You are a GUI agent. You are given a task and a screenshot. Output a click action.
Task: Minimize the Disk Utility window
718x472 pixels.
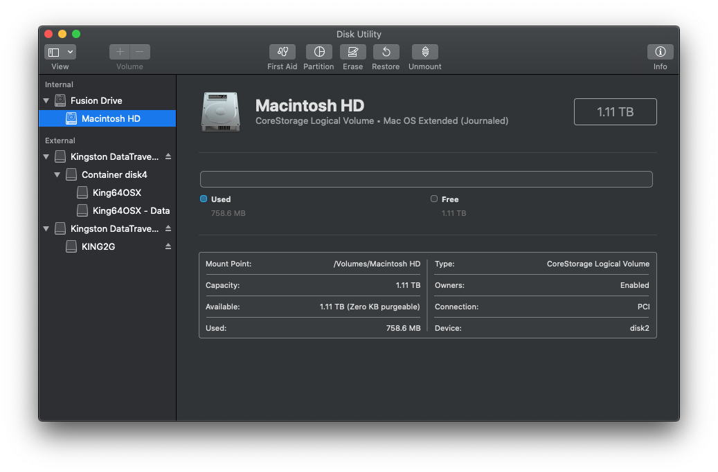(62, 34)
